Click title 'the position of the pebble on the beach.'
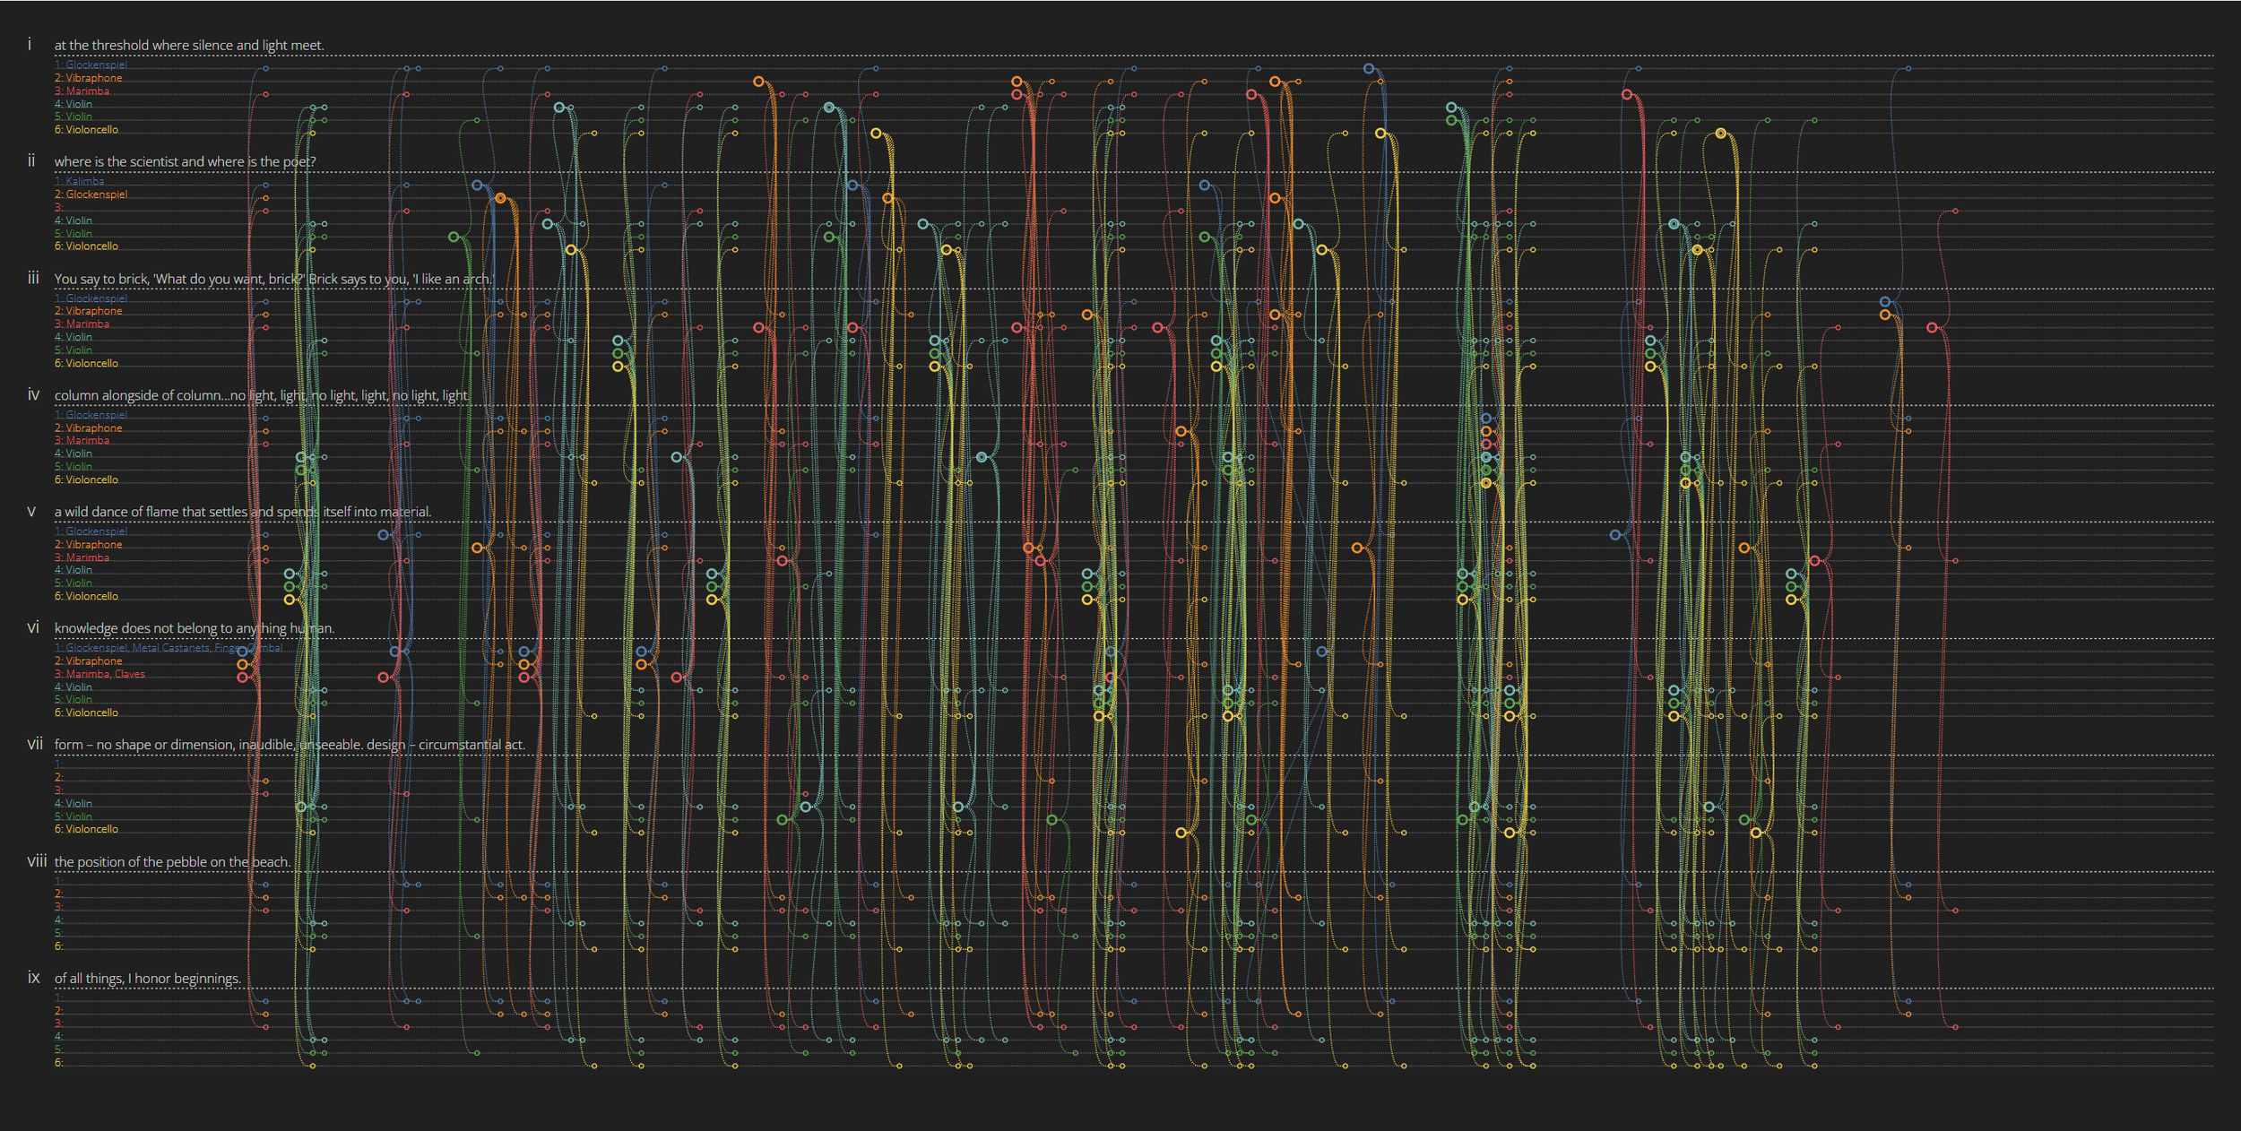The image size is (2241, 1131). click(x=172, y=862)
